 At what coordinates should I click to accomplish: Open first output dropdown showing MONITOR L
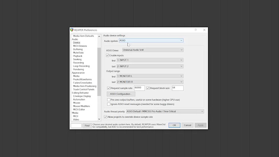[150, 76]
